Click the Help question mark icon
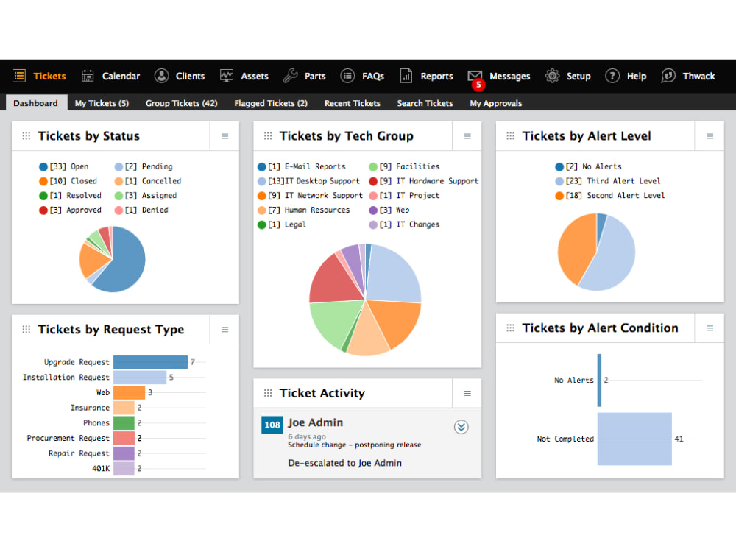The height and width of the screenshot is (552, 736). tap(612, 76)
